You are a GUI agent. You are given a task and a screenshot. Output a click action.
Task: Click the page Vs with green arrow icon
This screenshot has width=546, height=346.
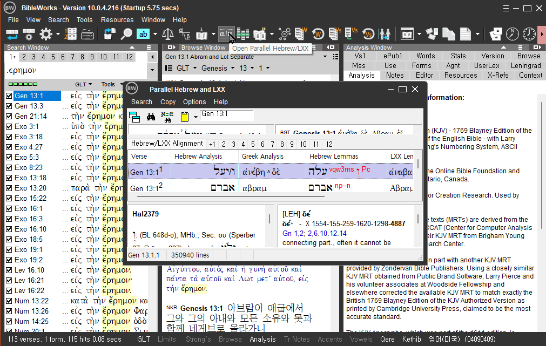tap(351, 34)
